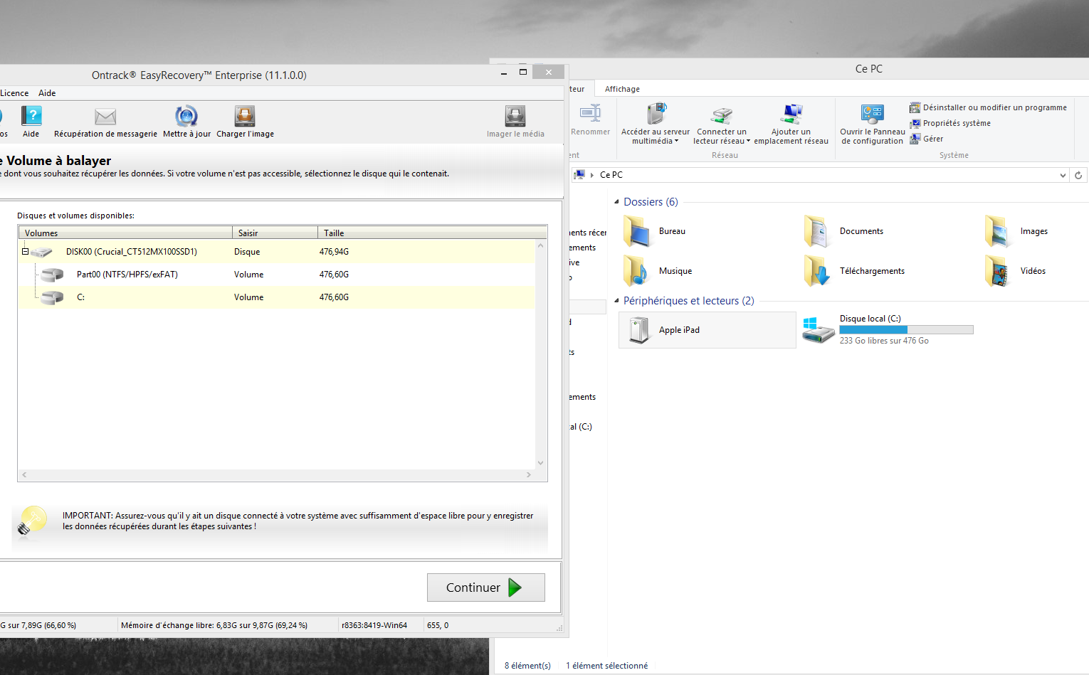Sort by the Taille column header
The width and height of the screenshot is (1089, 675).
[432, 233]
